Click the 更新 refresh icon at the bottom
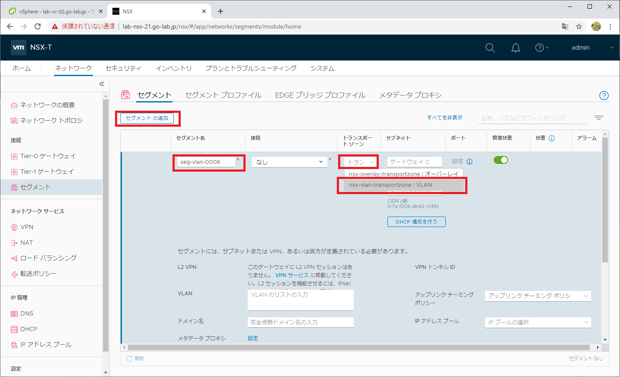Screen dimensions: 620x377 [x=129, y=358]
